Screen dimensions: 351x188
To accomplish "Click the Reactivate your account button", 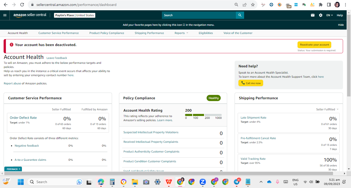I will coord(315,45).
